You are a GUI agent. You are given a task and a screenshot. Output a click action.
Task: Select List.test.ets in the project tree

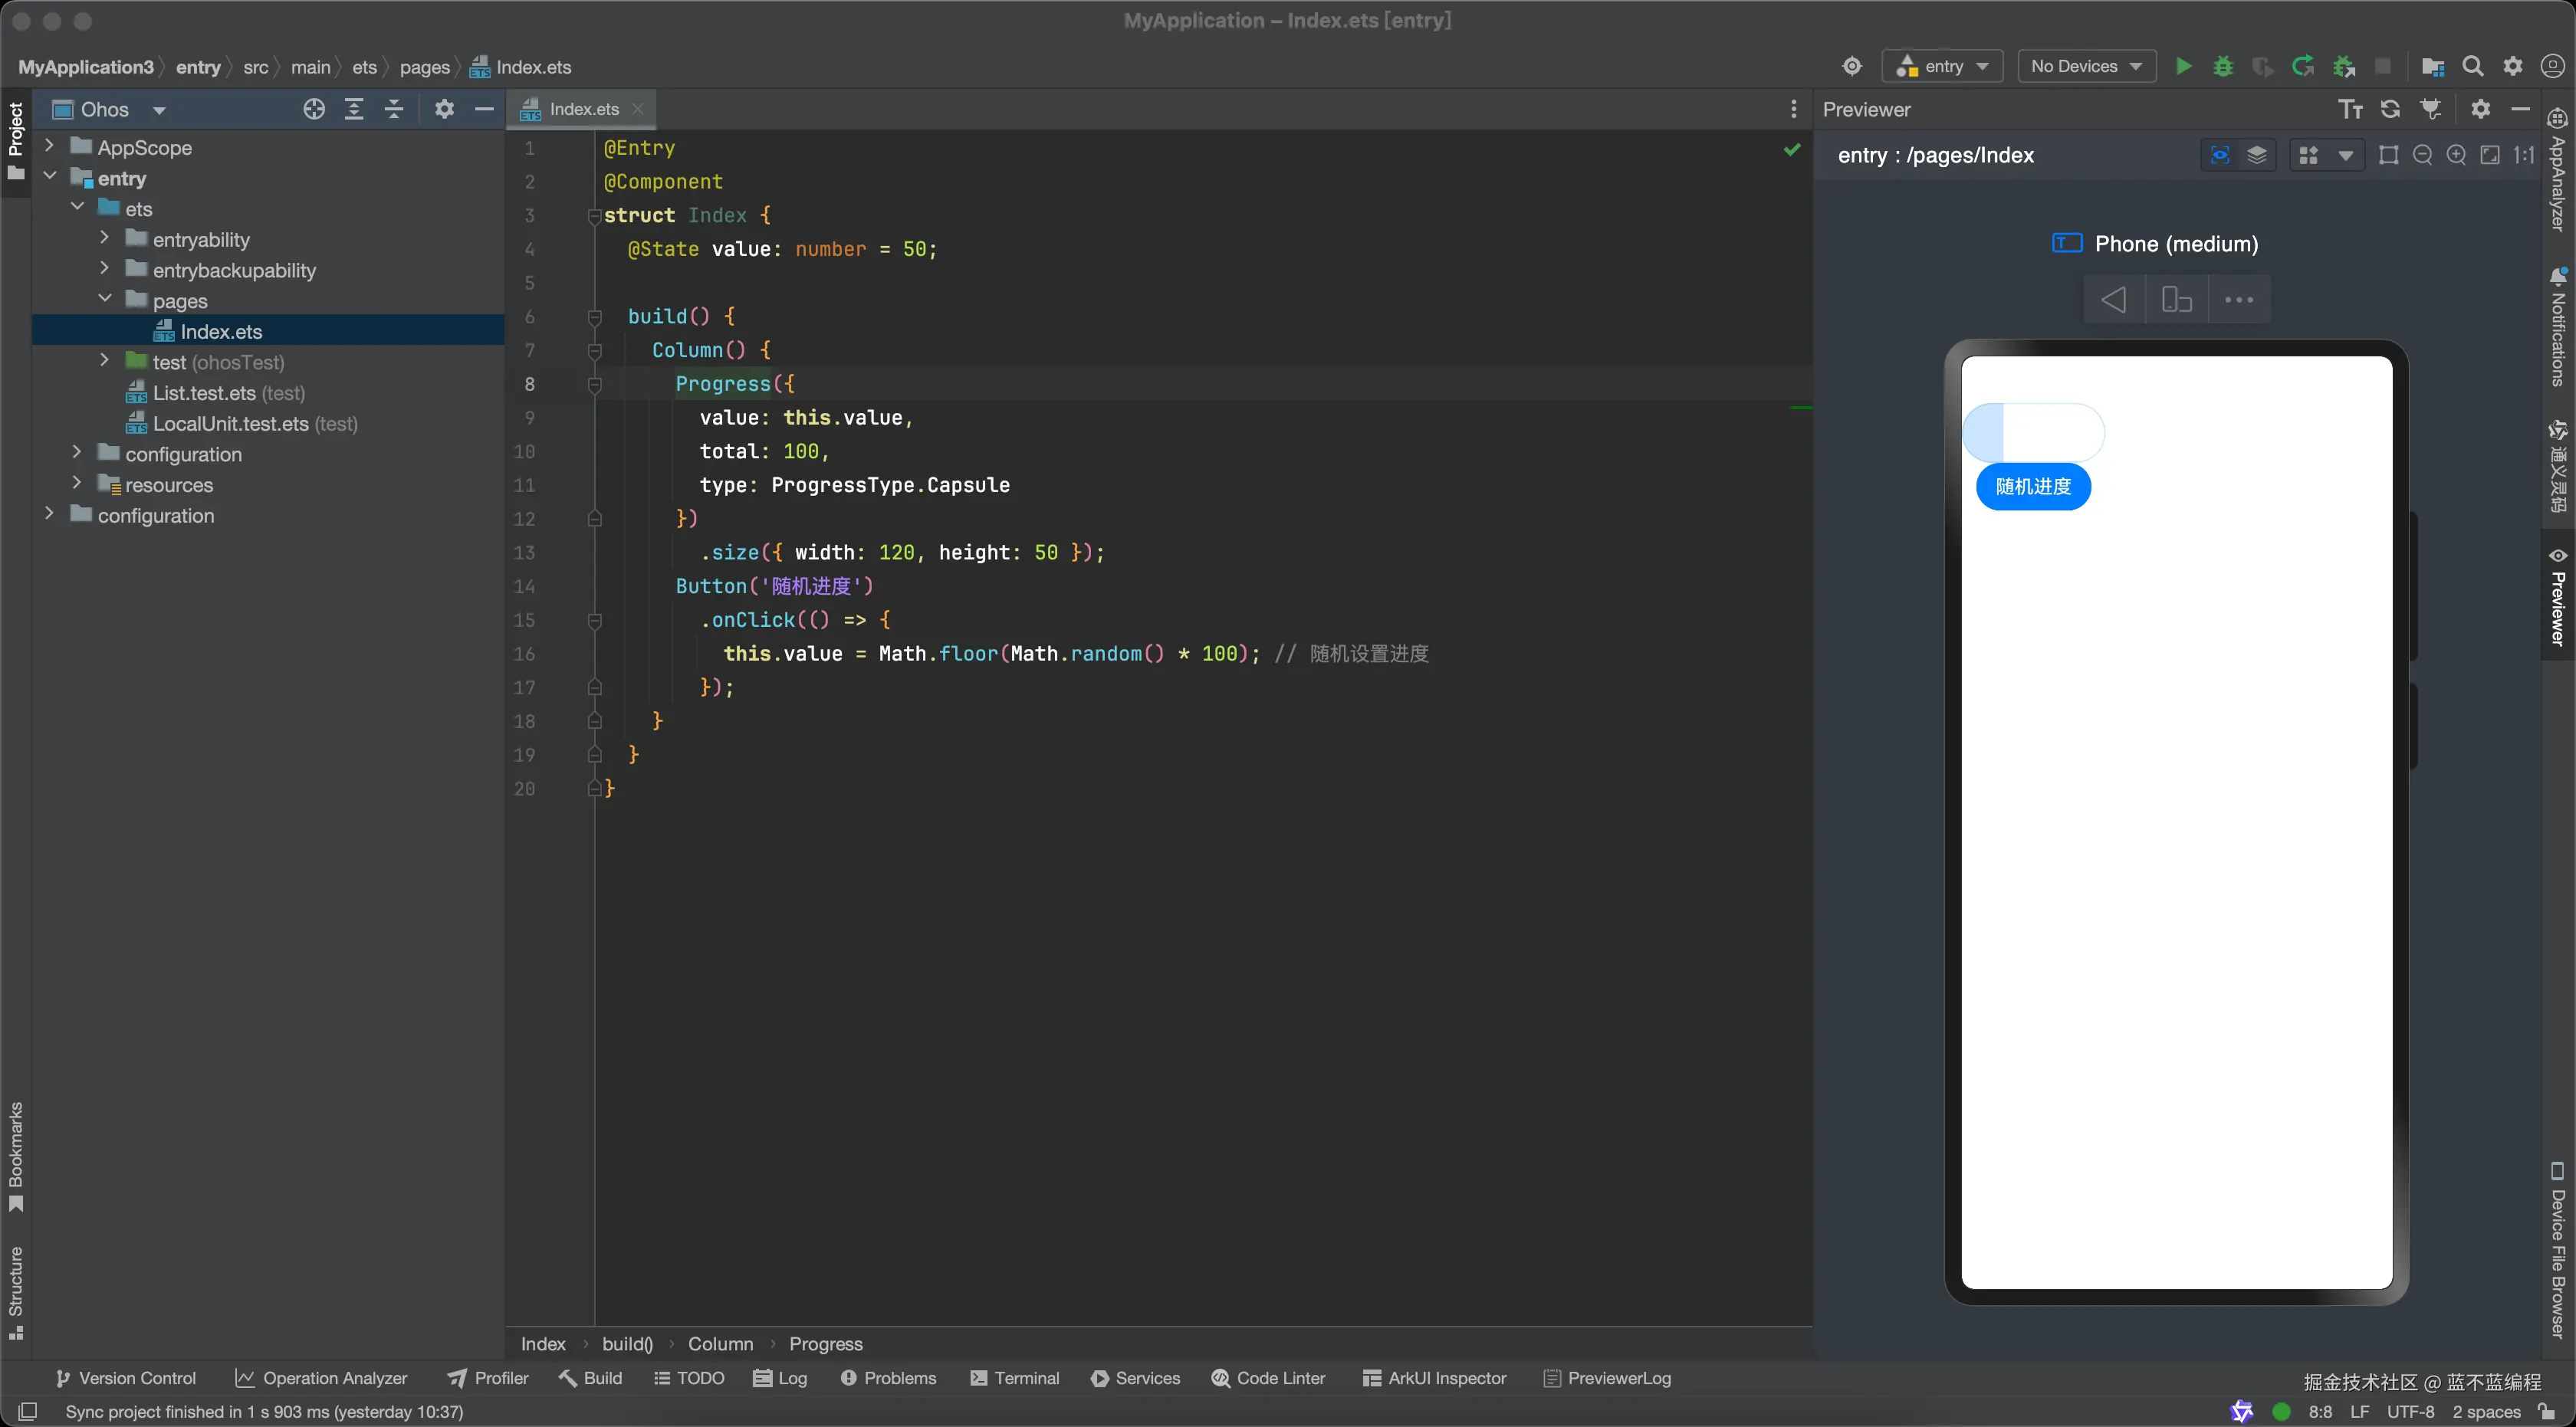point(204,392)
